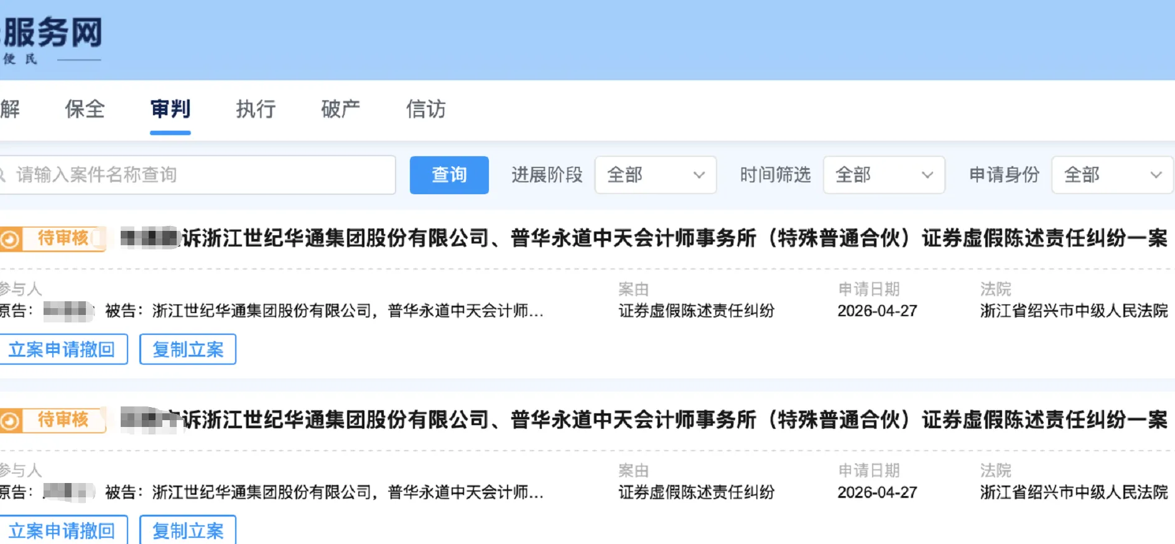The width and height of the screenshot is (1175, 544).
Task: Click the second case's 2026-04-27 application date
Action: tap(877, 492)
